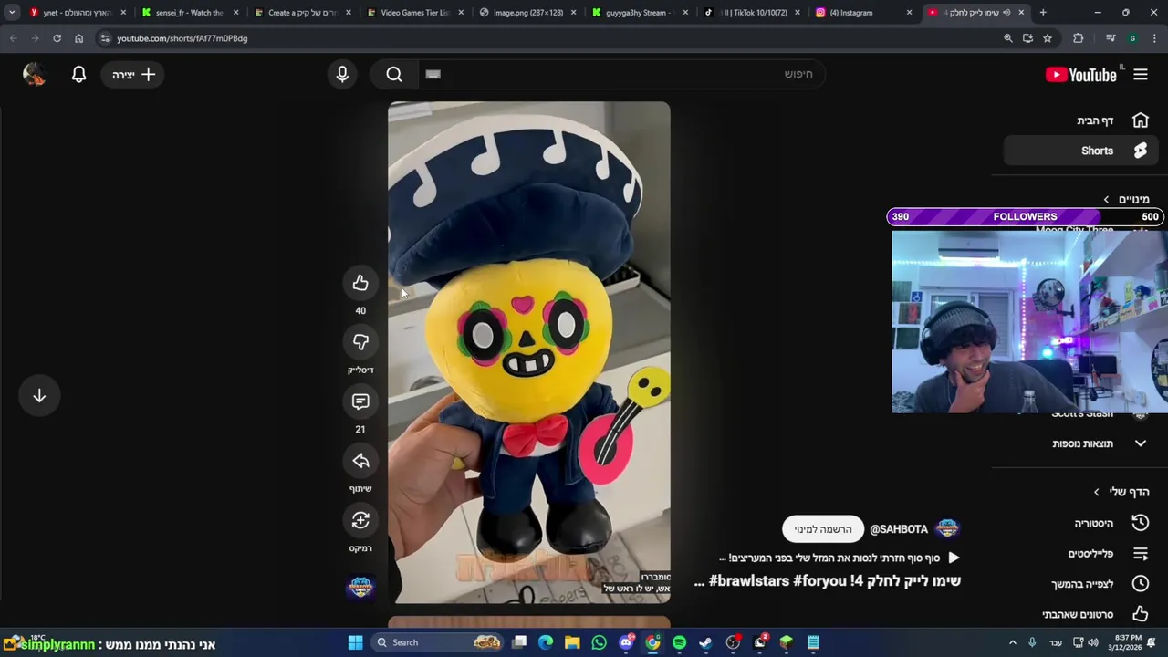Click the search magnifier button
This screenshot has height=657, width=1168.
tap(394, 75)
